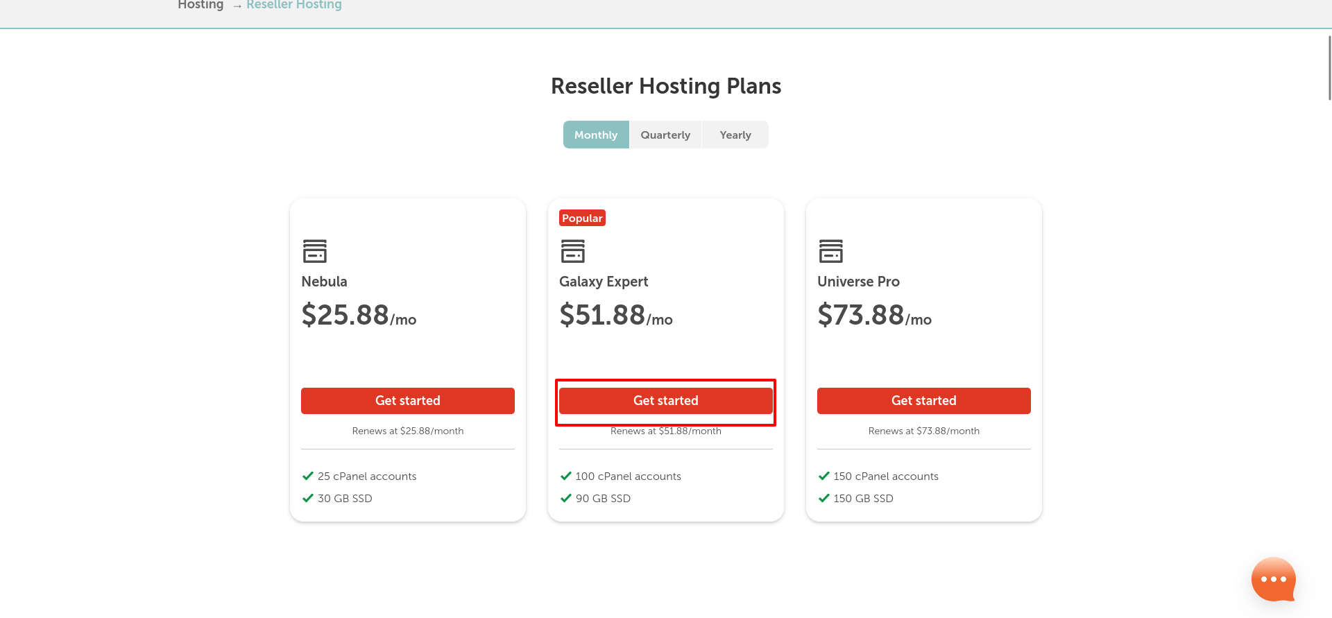Click the Reseller Hosting Plans heading
The width and height of the screenshot is (1332, 618).
pos(666,86)
